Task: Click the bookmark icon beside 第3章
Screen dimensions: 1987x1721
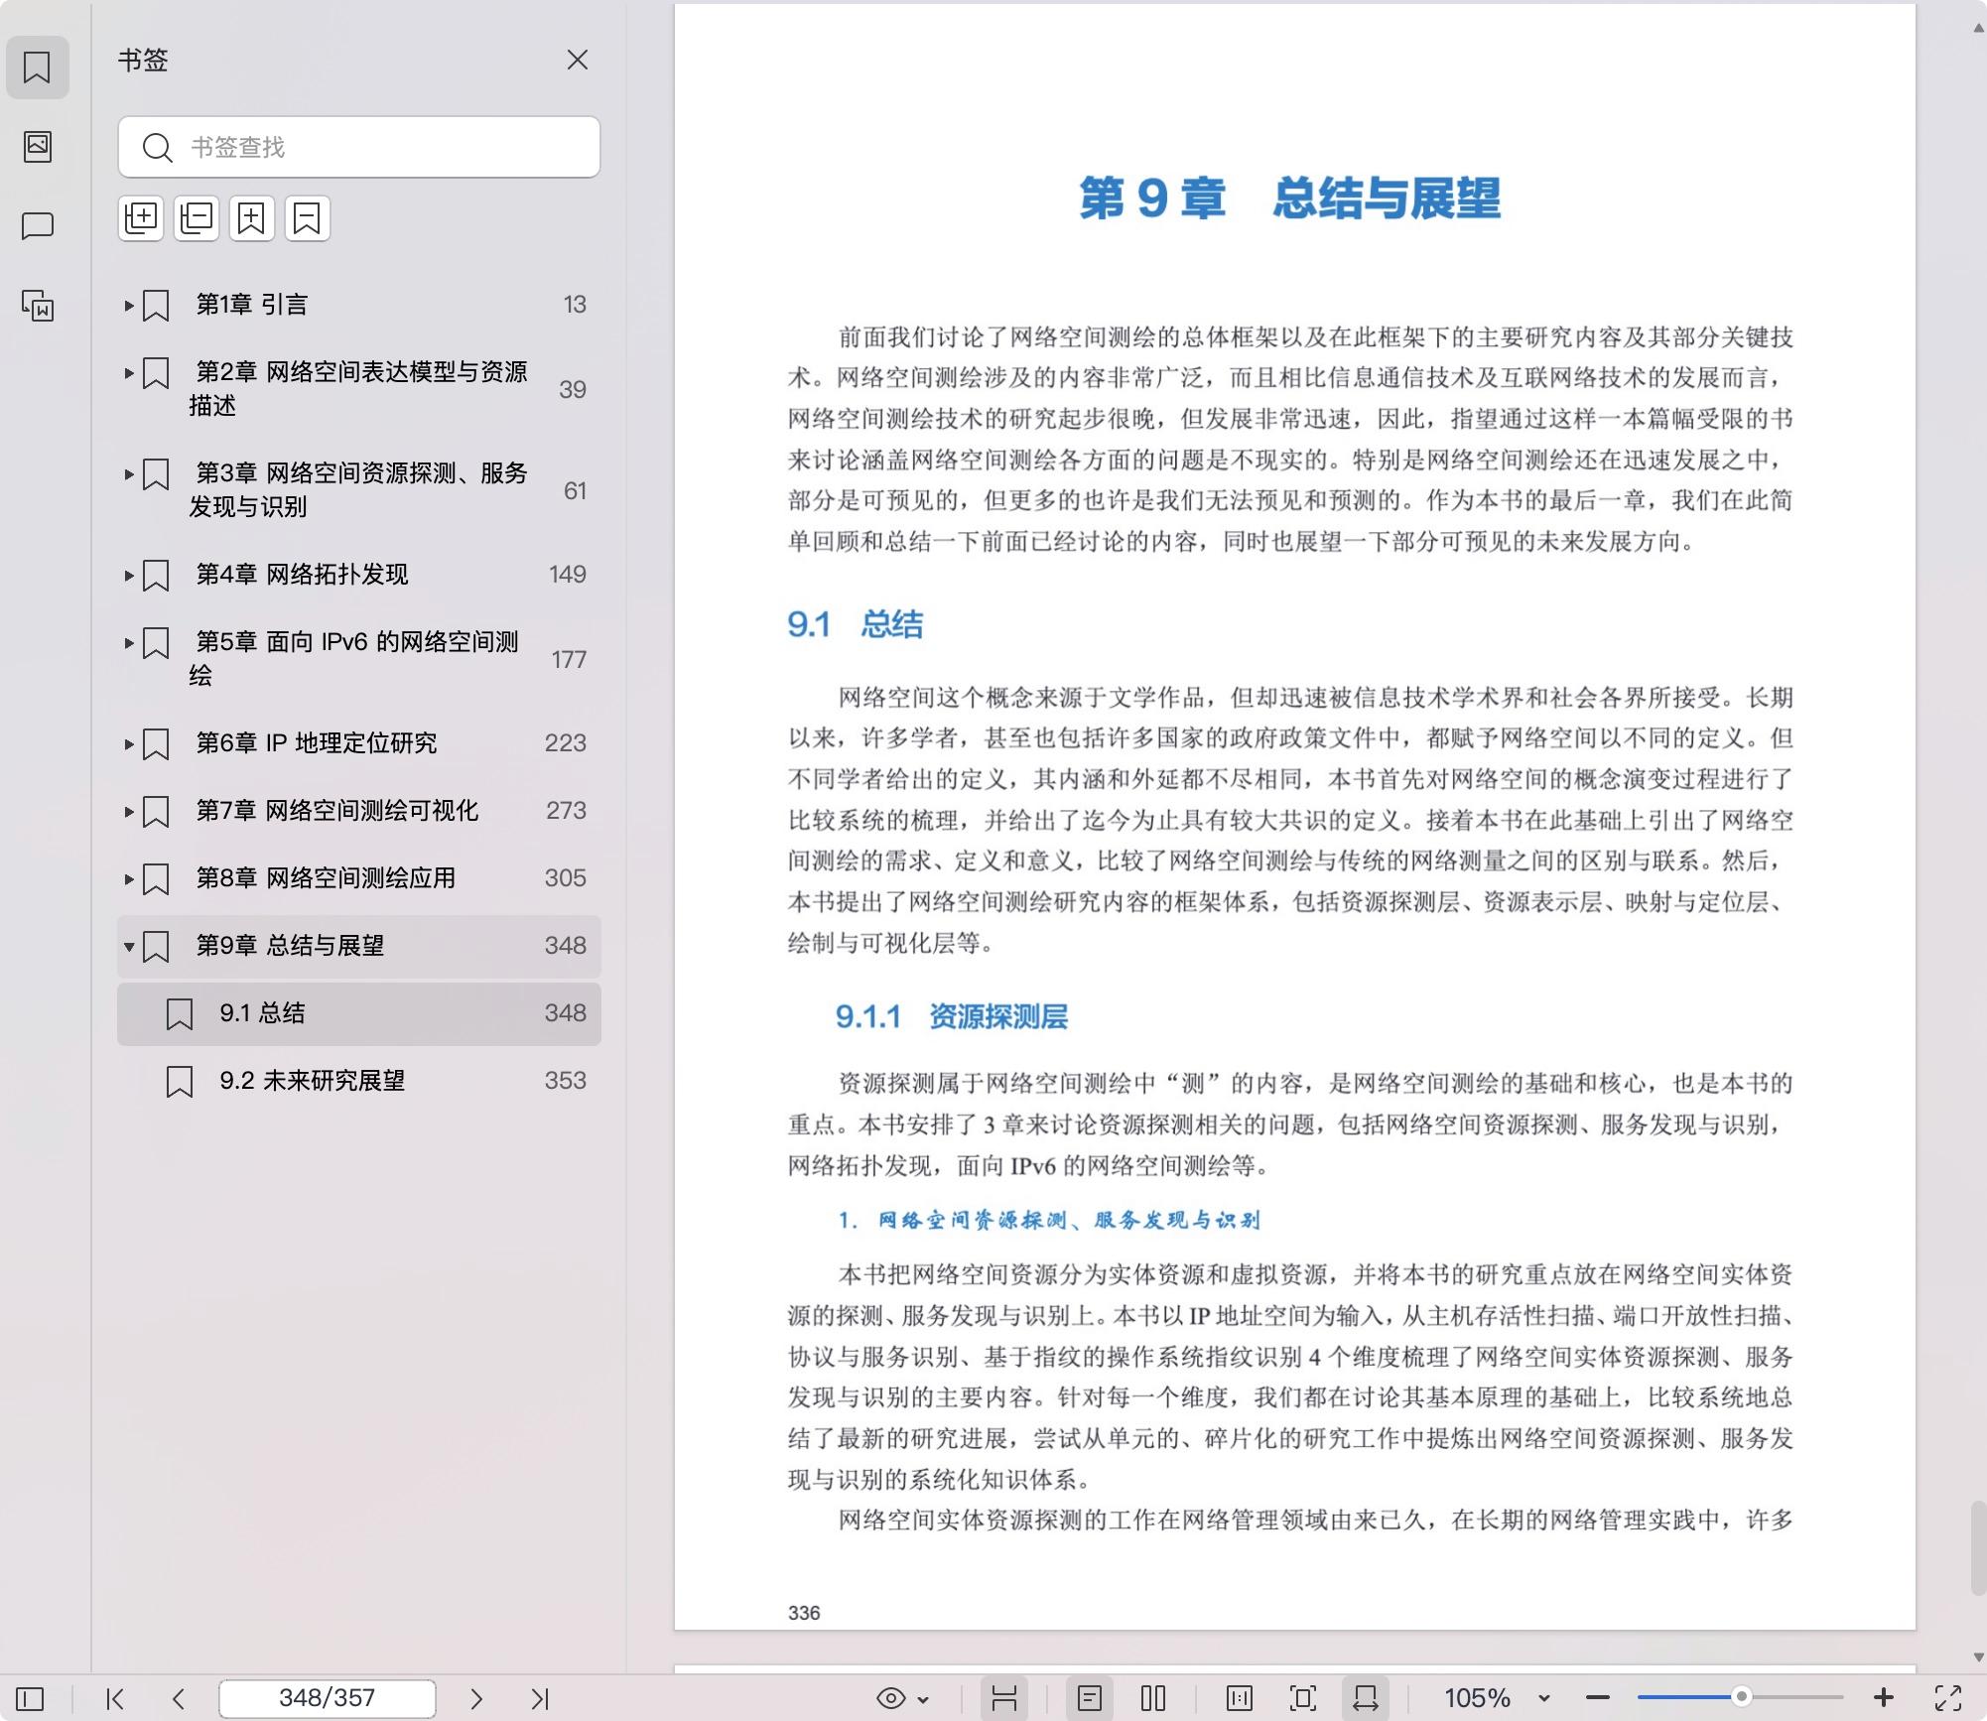Action: (x=156, y=474)
